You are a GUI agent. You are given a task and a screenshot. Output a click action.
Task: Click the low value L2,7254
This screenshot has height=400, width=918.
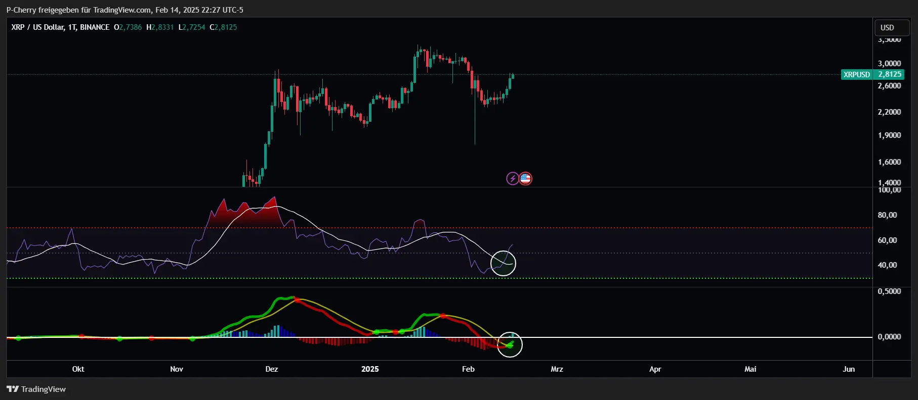[x=192, y=27]
